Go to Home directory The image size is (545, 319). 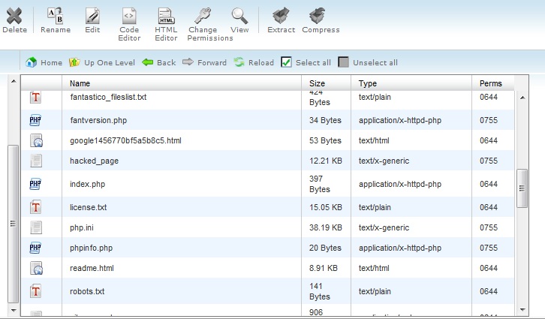[x=44, y=62]
